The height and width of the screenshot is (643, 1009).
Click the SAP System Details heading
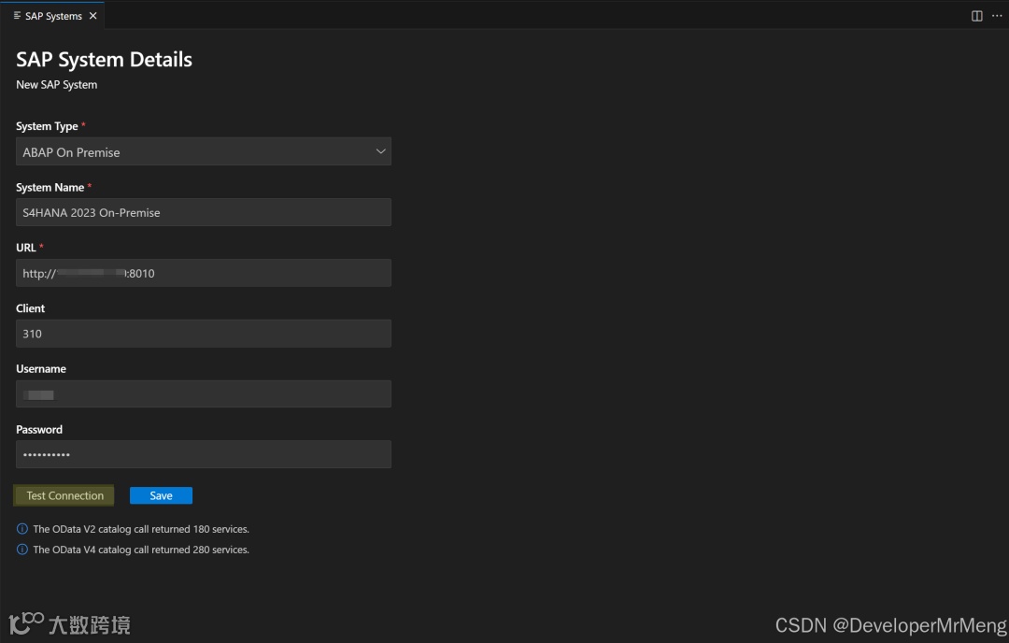[105, 60]
